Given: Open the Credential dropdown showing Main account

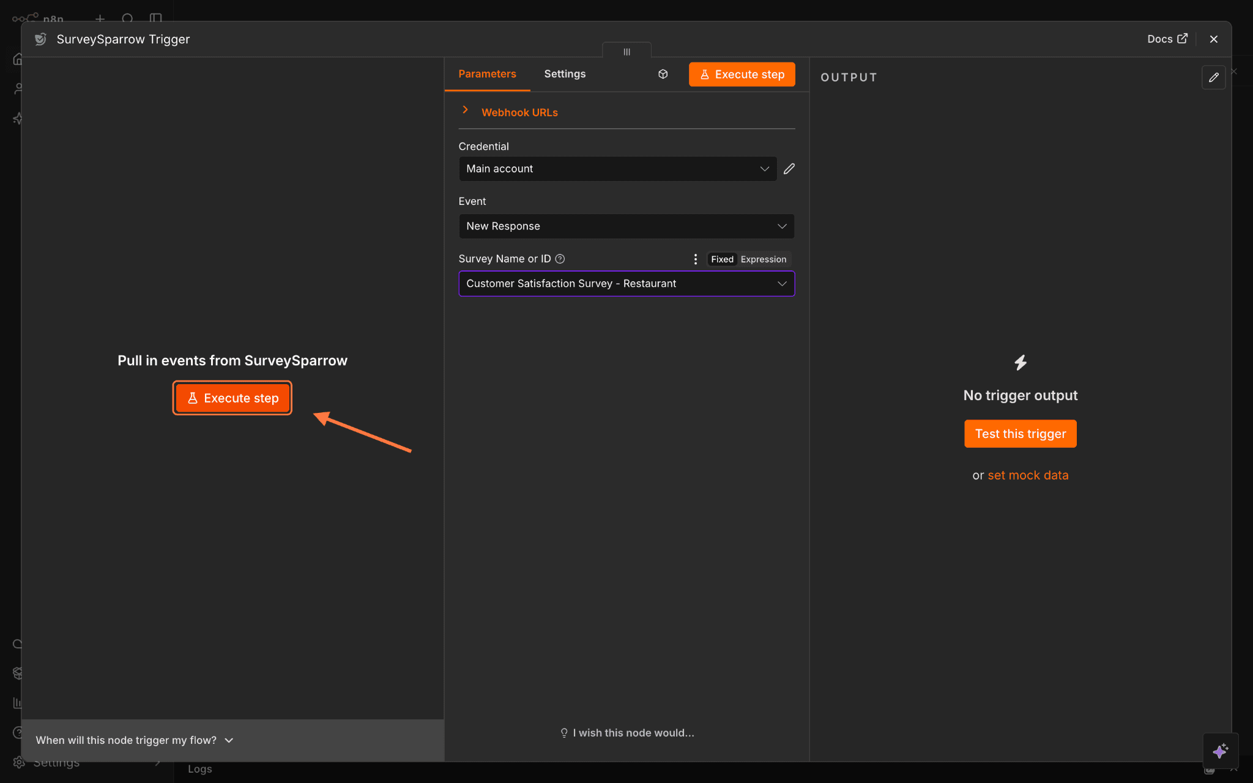Looking at the screenshot, I should coord(617,169).
